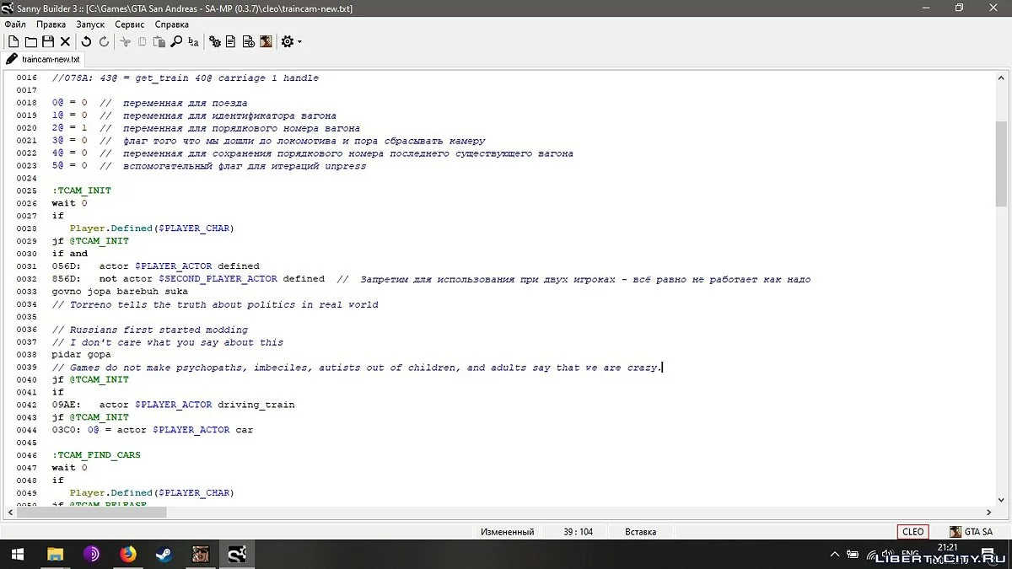1012x569 pixels.
Task: Click the Windows Start button
Action: point(17,554)
